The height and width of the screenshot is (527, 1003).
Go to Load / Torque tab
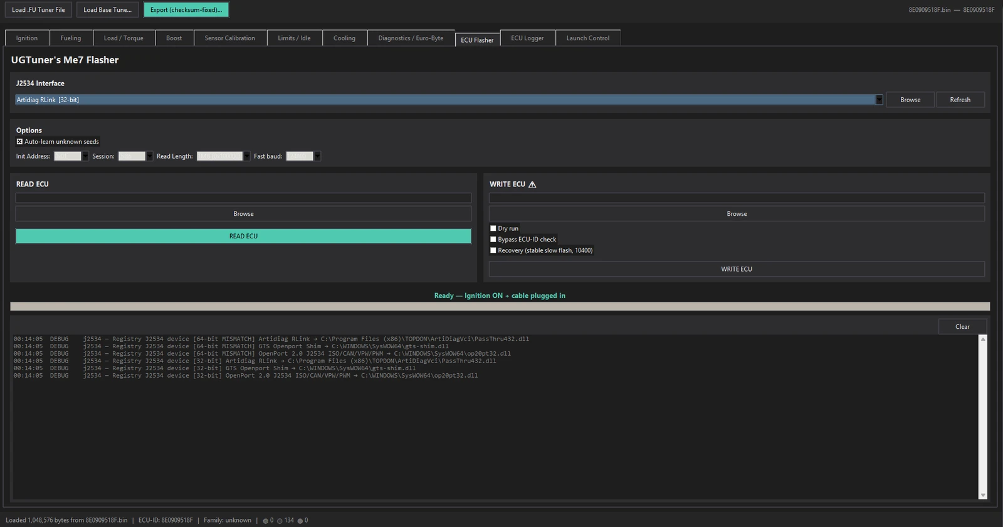tap(123, 38)
